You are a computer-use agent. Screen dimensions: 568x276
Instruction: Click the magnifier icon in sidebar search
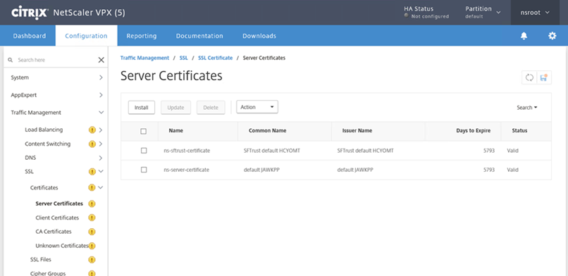(10, 60)
